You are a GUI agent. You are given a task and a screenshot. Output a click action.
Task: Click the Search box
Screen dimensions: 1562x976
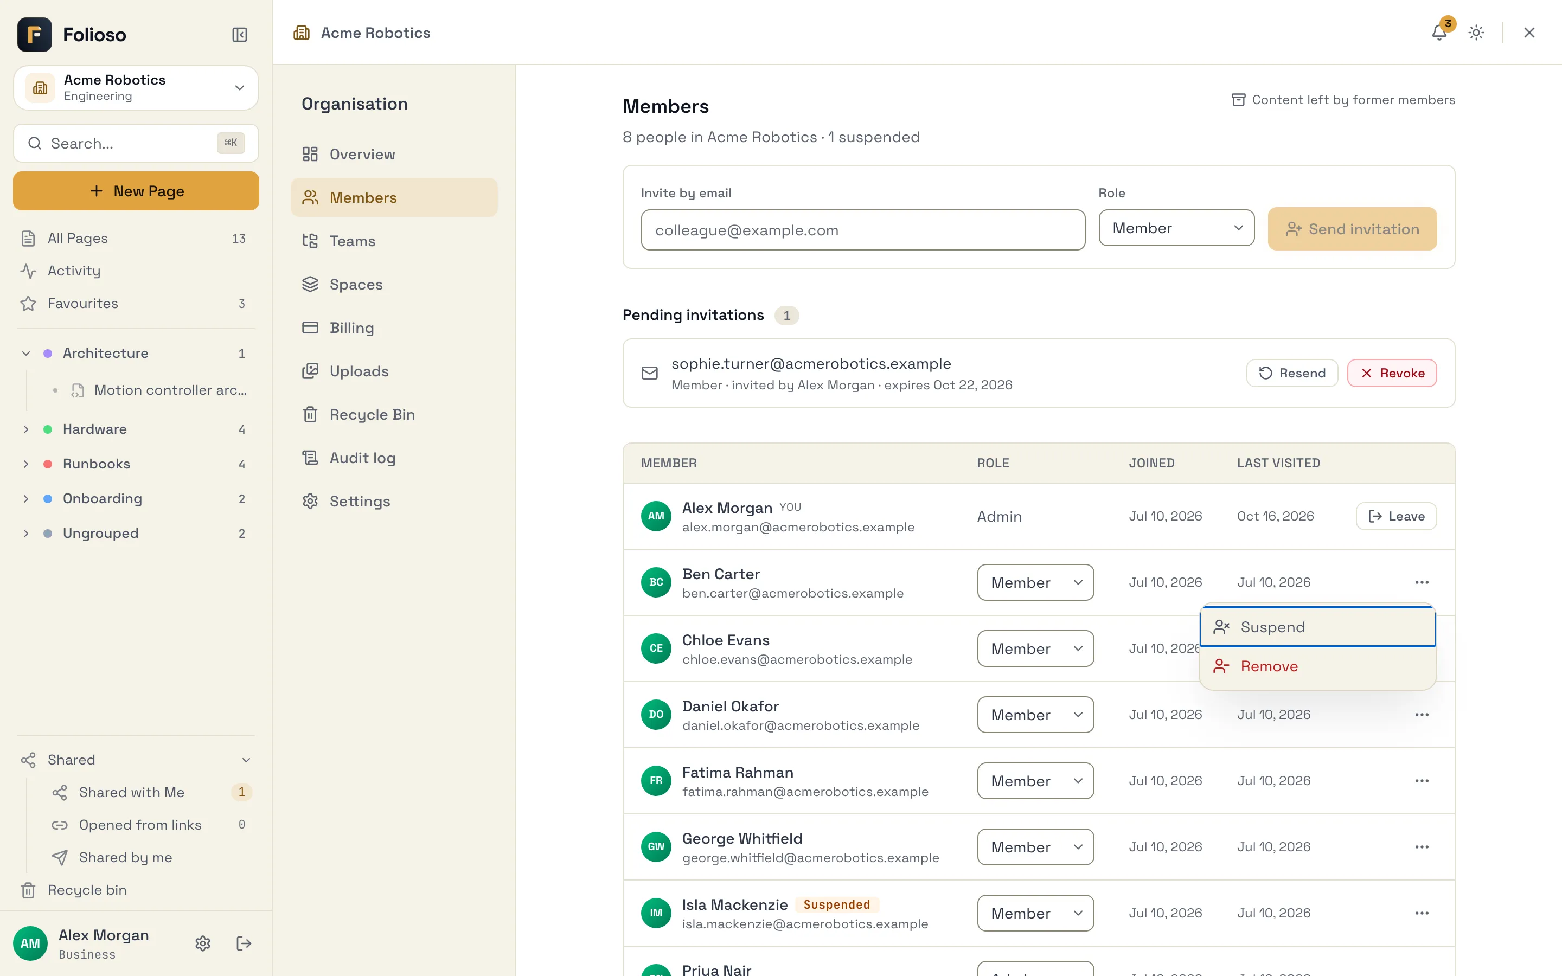[x=136, y=143]
